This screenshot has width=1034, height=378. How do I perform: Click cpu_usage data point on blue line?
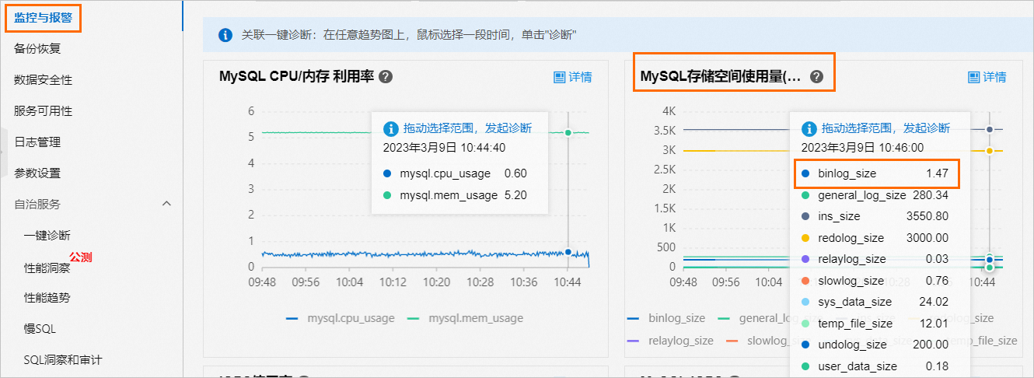(x=568, y=252)
